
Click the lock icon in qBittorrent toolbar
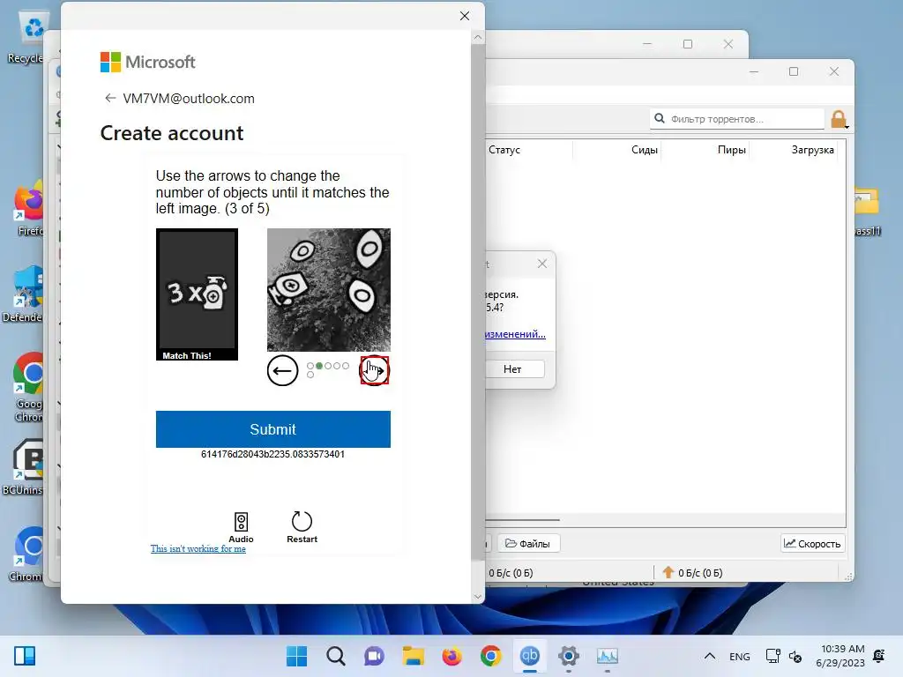click(840, 120)
